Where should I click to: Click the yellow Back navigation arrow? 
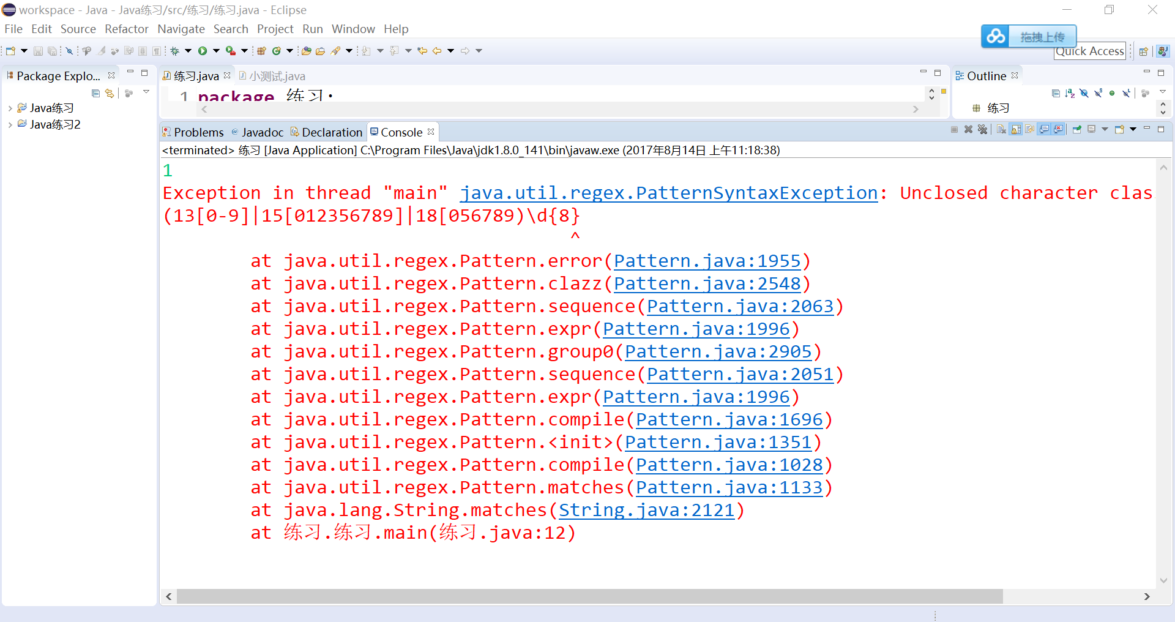[x=437, y=51]
